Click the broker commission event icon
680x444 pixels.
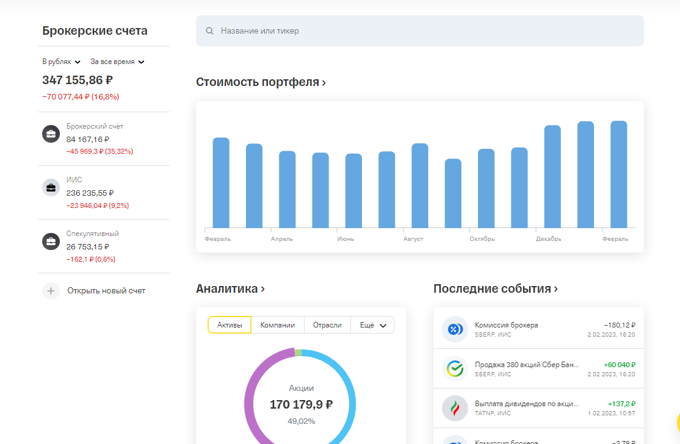pyautogui.click(x=455, y=329)
